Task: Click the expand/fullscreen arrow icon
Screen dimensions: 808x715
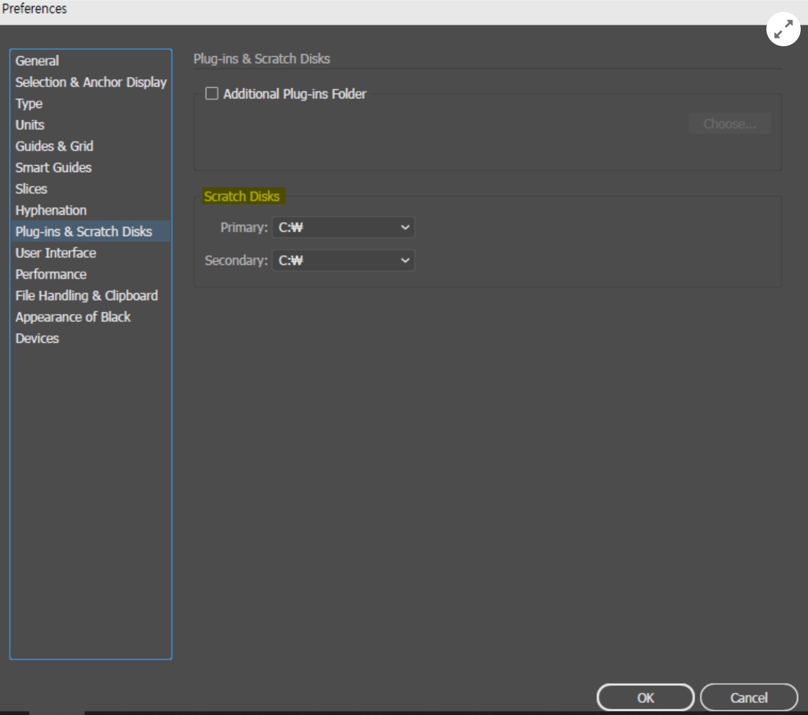Action: click(782, 29)
